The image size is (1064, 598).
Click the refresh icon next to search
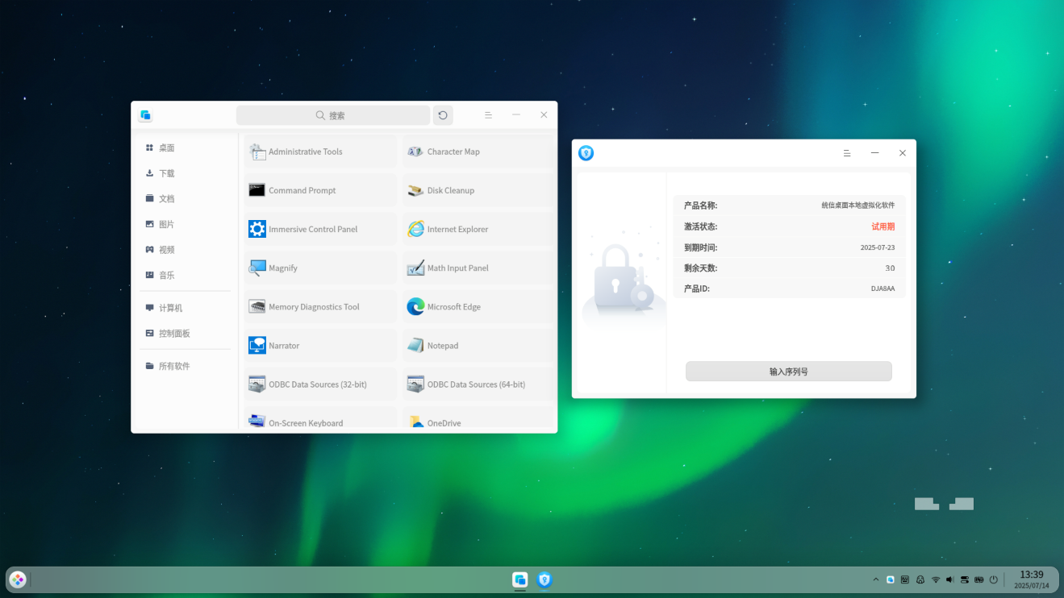[443, 115]
